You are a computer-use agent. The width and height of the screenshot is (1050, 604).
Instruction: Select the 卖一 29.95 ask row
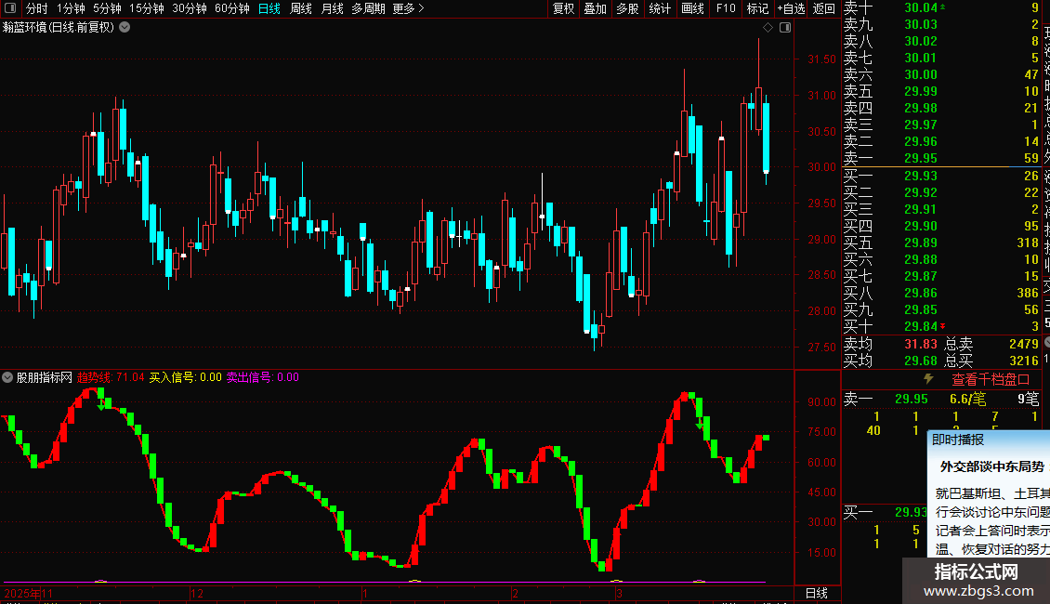941,158
